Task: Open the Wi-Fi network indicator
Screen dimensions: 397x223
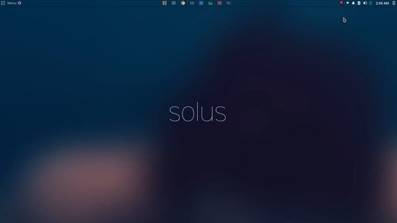Action: (x=347, y=3)
